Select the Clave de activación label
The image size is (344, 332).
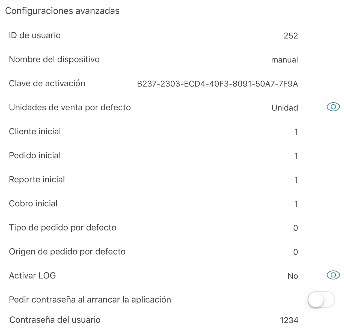tap(47, 83)
